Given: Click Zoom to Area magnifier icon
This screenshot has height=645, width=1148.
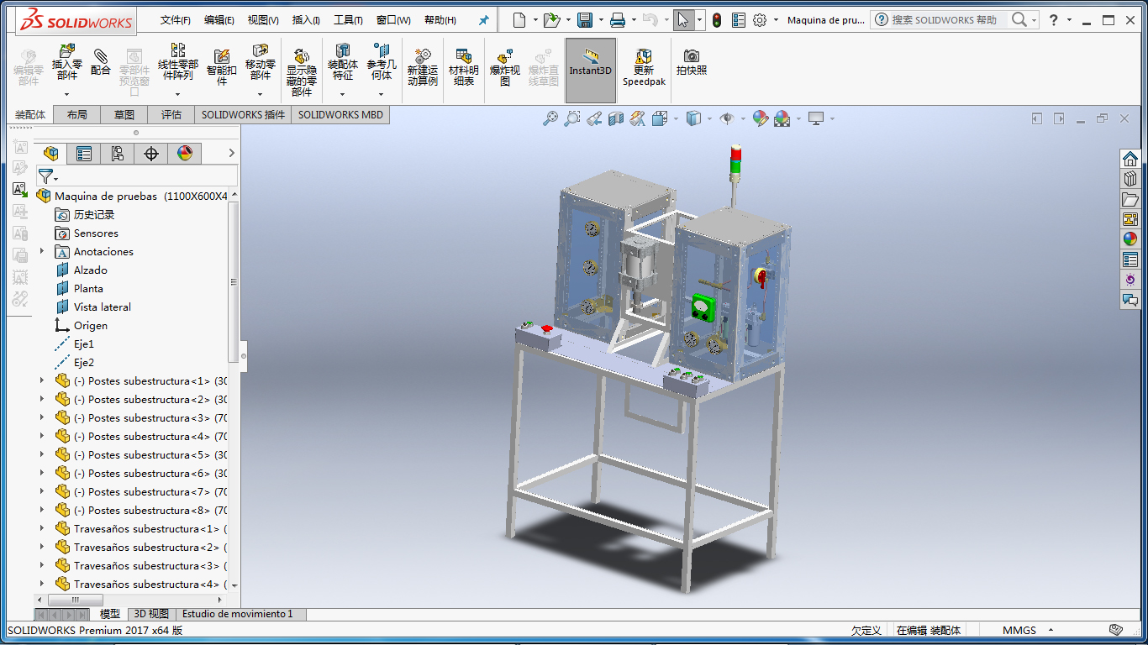Looking at the screenshot, I should tap(572, 118).
